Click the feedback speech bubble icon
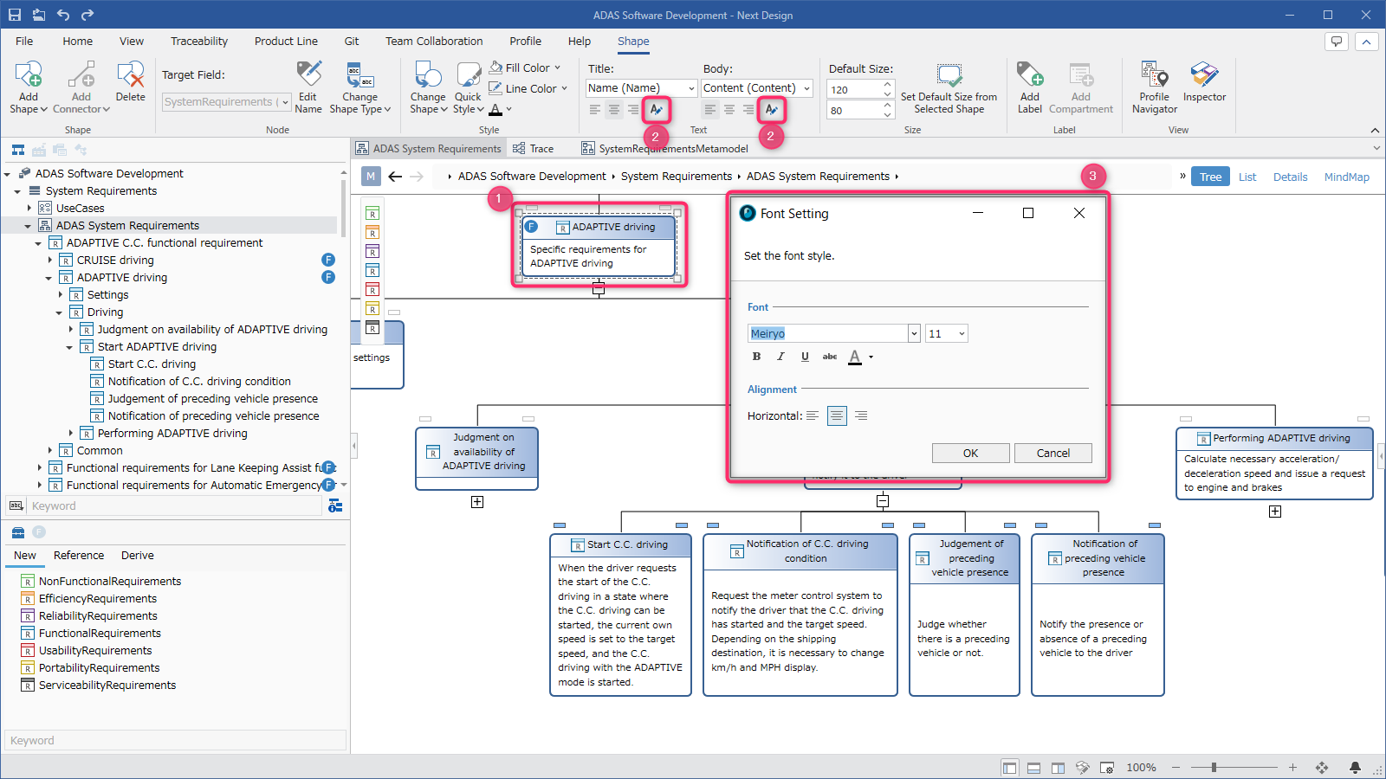The image size is (1386, 779). coord(1337,41)
